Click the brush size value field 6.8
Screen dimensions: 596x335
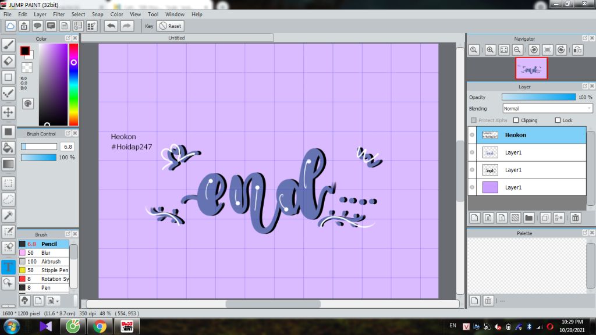pos(68,147)
